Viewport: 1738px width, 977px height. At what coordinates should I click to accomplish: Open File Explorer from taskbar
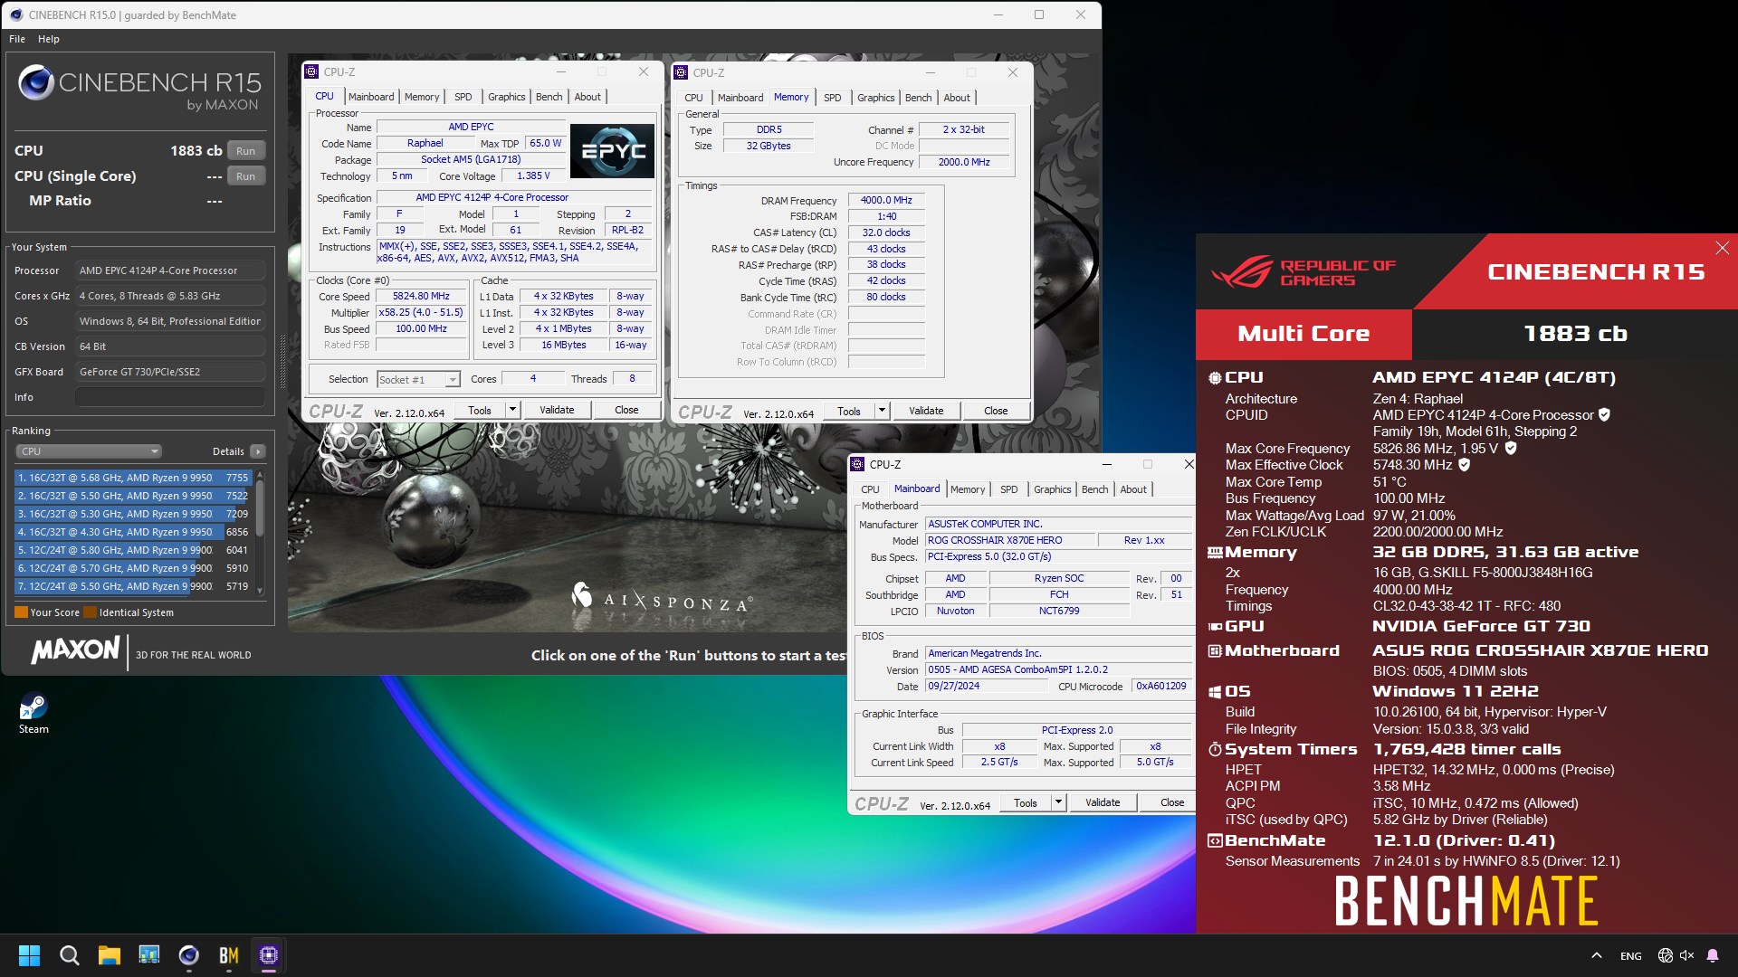tap(109, 955)
